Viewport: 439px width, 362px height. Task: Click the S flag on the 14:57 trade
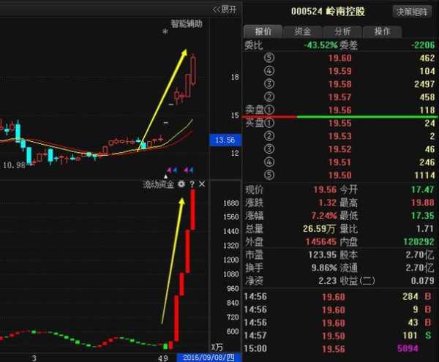coord(427,335)
